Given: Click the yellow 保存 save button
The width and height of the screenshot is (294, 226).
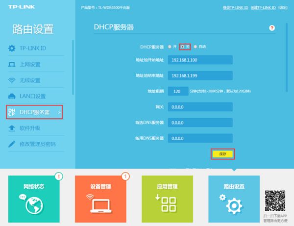Looking at the screenshot, I should point(223,154).
